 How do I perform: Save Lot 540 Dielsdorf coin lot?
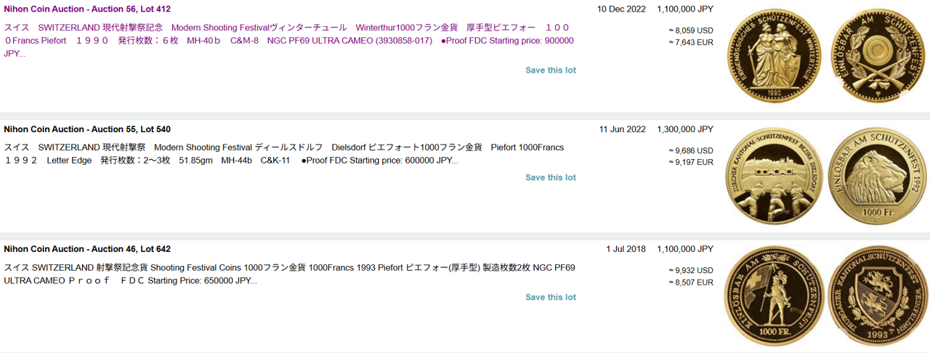(x=551, y=177)
